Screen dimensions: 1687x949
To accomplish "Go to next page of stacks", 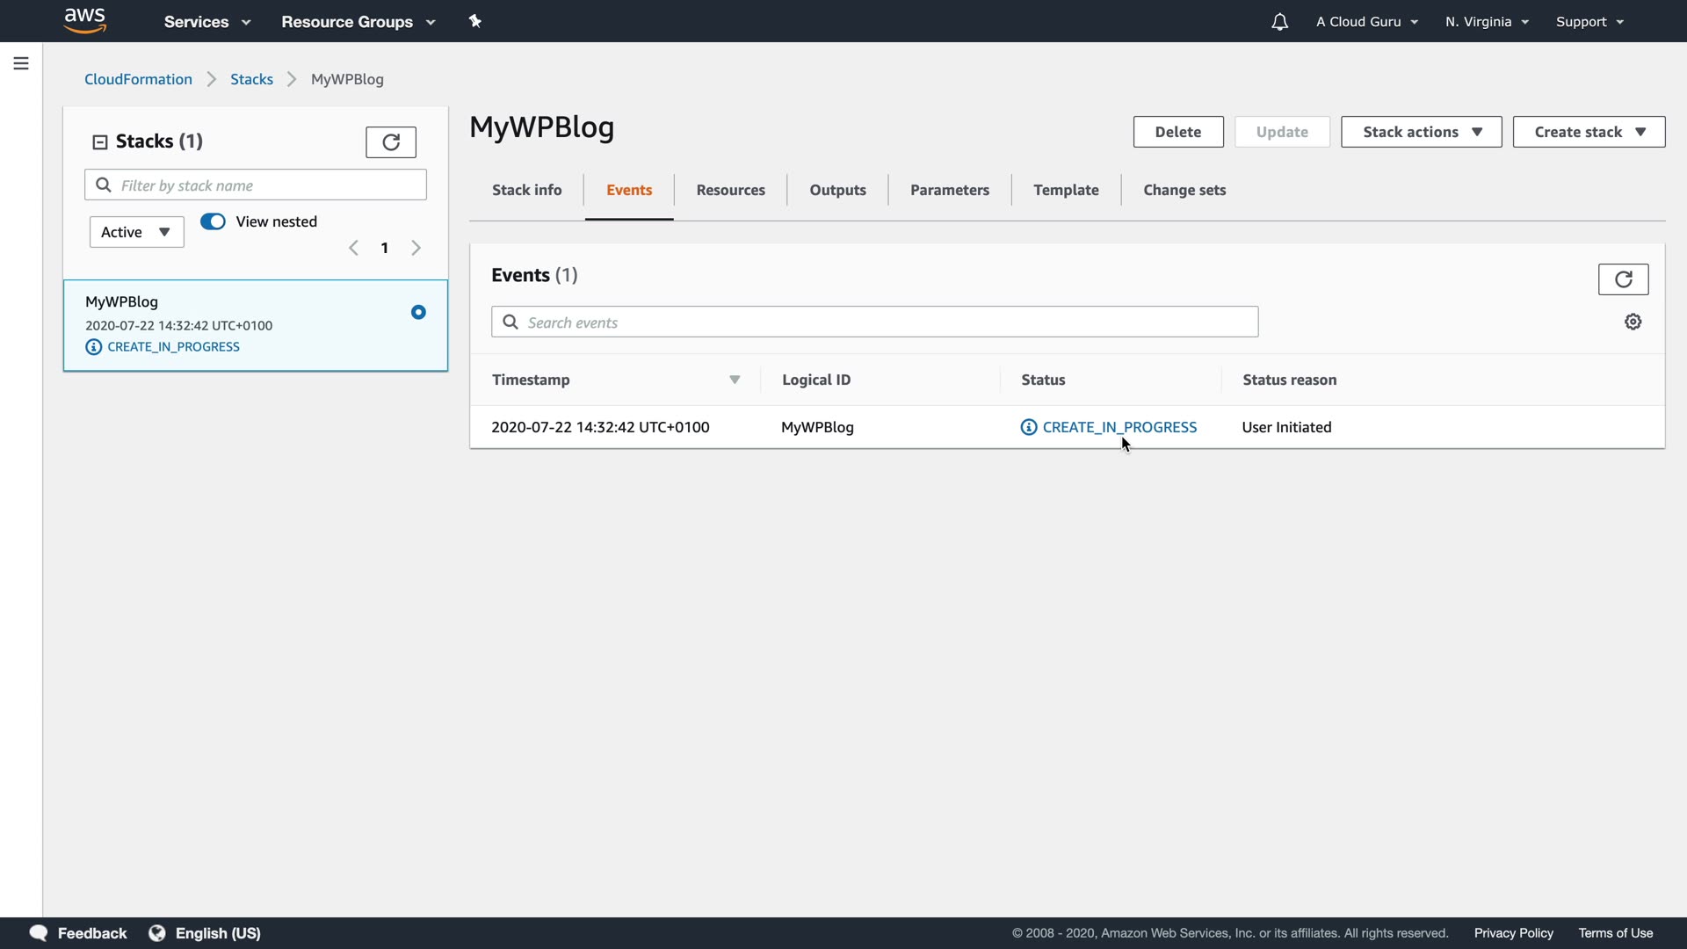I will 416,248.
